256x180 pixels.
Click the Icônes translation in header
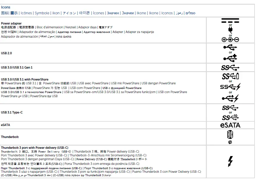26,13
